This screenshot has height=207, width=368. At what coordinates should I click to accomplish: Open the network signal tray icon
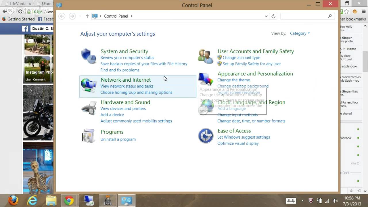click(327, 201)
